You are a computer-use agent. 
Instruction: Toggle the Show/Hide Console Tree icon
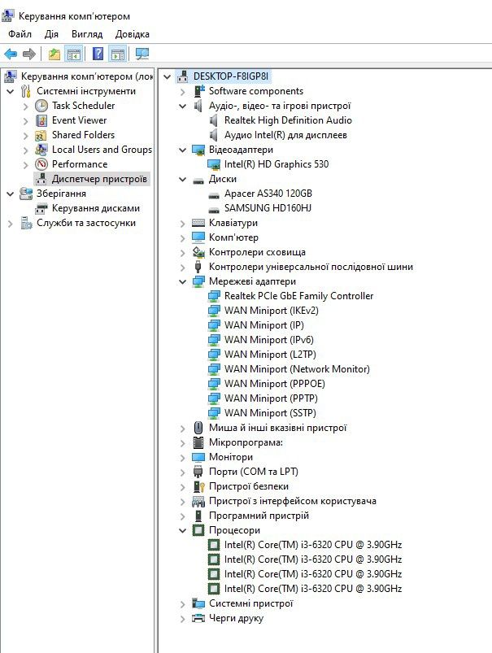coord(74,54)
